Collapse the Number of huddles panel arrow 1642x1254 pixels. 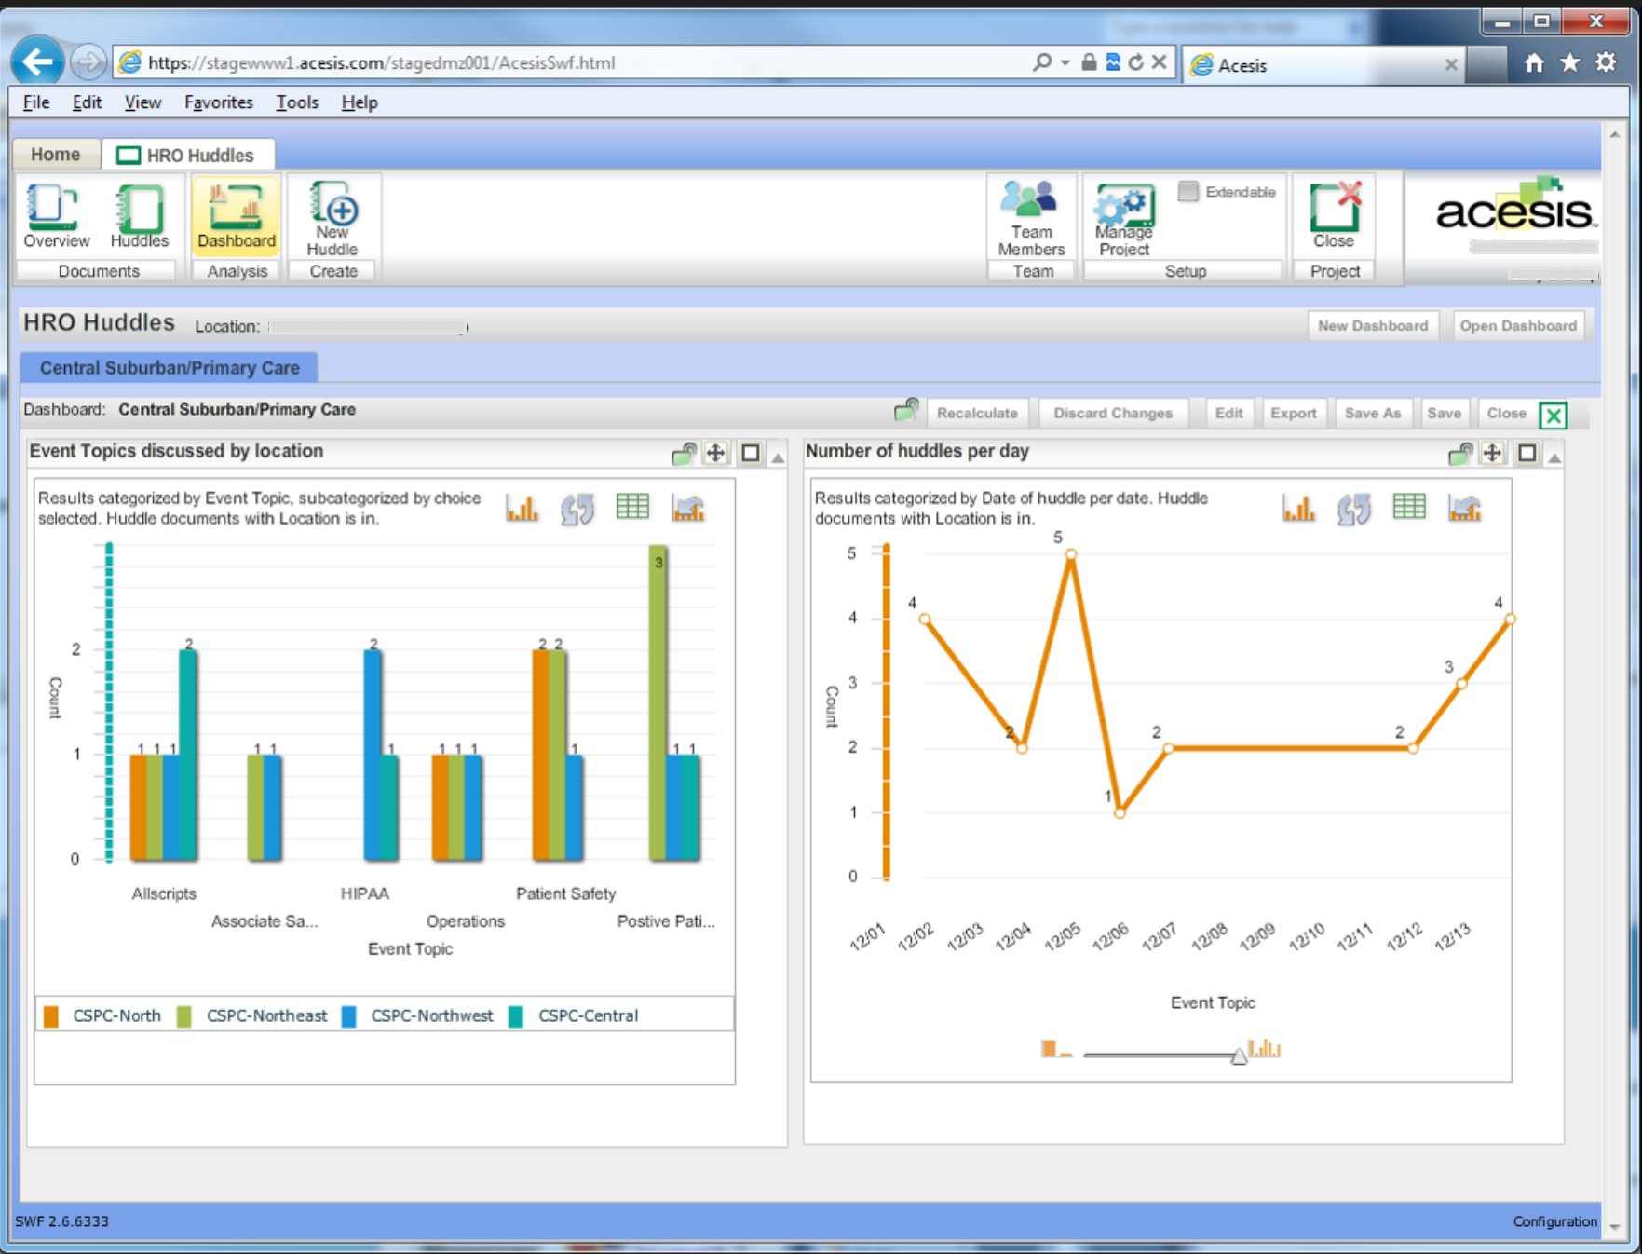[x=1554, y=457]
